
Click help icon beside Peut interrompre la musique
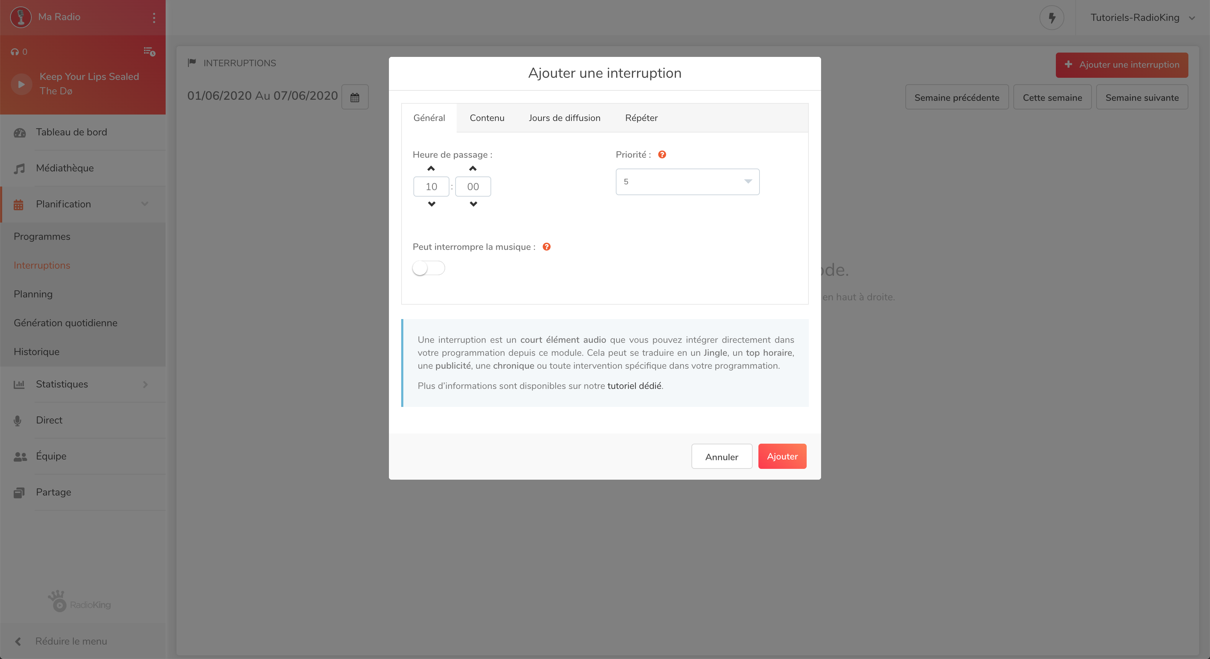(x=546, y=247)
